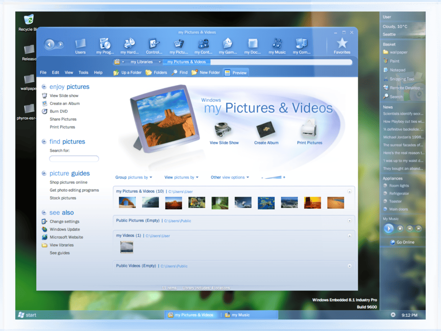Screen dimensions: 441x331
Task: Open View pictures by dropdown
Action: coord(181,177)
